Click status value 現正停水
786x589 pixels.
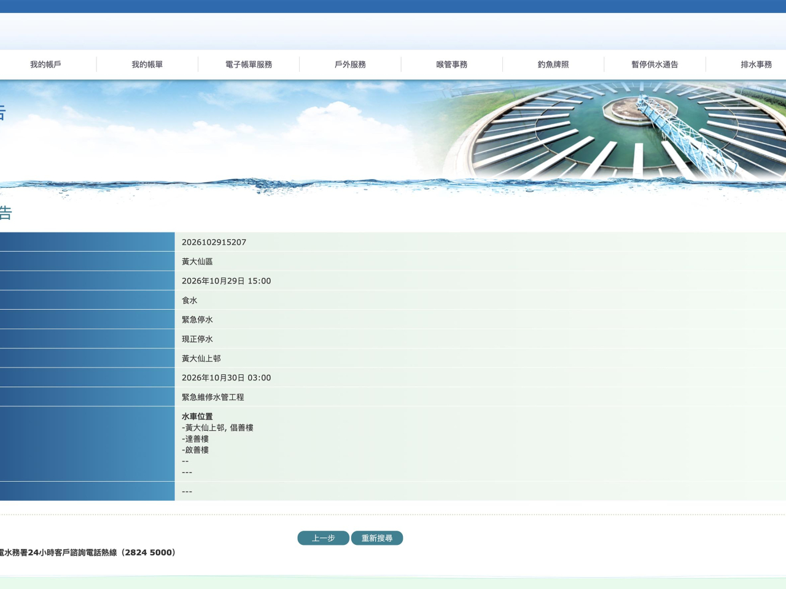(x=197, y=339)
